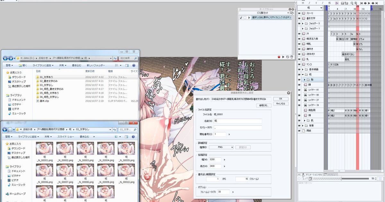This screenshot has height=202, width=385.
Task: Click the timeline zoom out magnifier icon
Action: point(352,3)
